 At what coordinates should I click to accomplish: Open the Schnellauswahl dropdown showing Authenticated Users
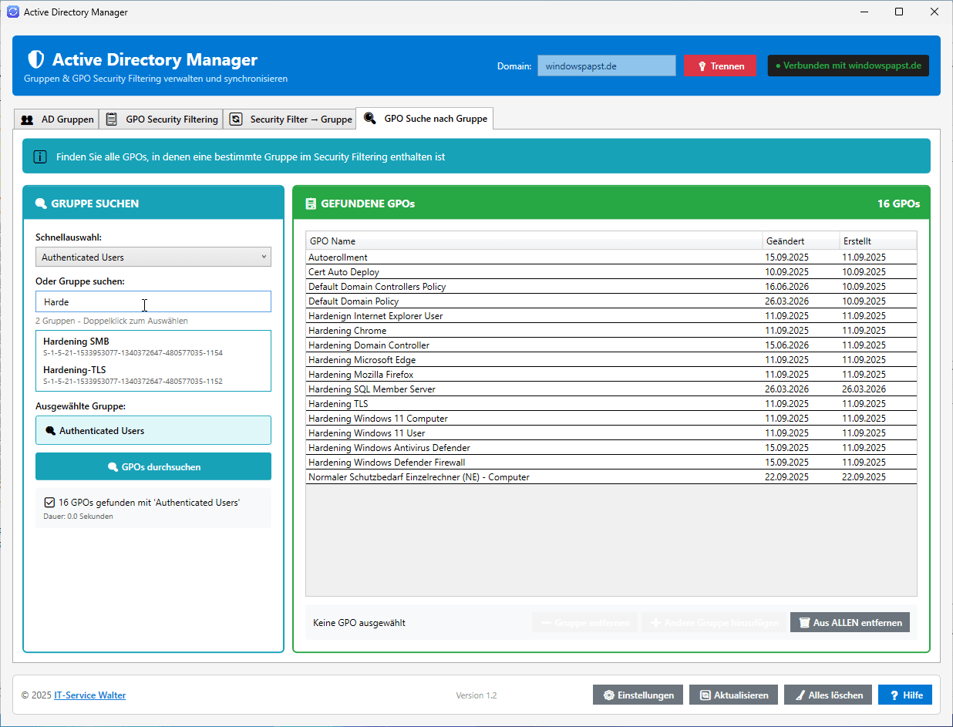(x=153, y=257)
